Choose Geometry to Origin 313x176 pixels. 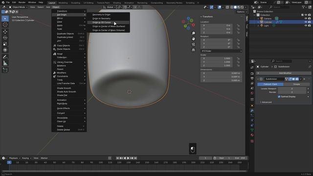click(x=109, y=15)
